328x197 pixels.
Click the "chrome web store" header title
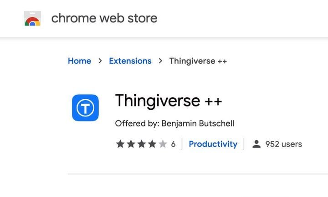(104, 18)
